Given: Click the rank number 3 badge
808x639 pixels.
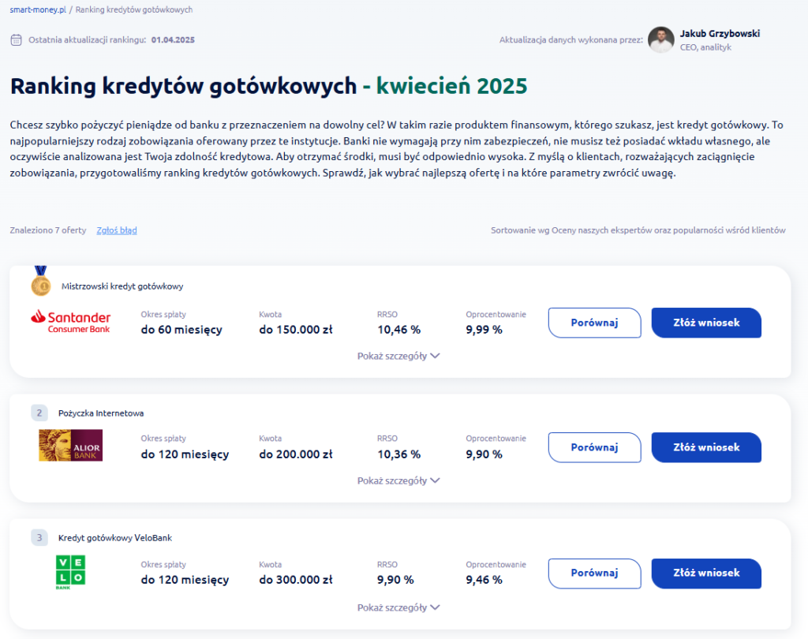Looking at the screenshot, I should tap(39, 537).
